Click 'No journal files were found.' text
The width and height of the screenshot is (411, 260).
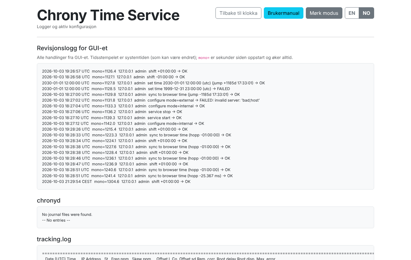pos(67,215)
